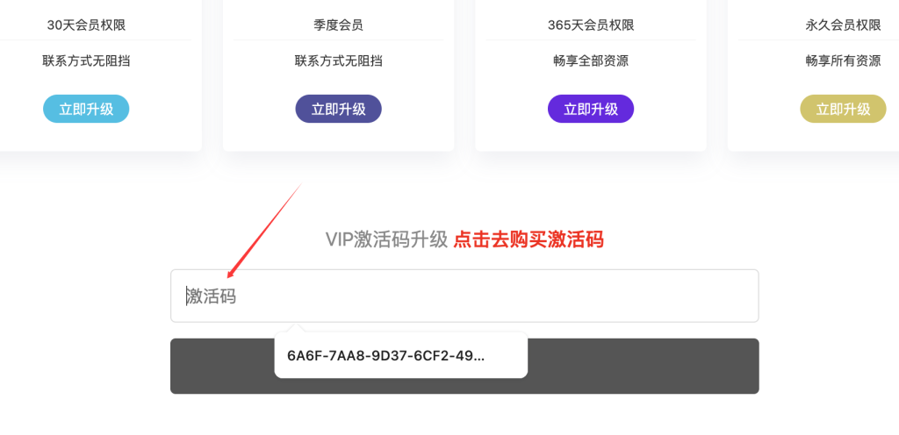Select the gold 立即升级 button for 永久会员

[843, 109]
